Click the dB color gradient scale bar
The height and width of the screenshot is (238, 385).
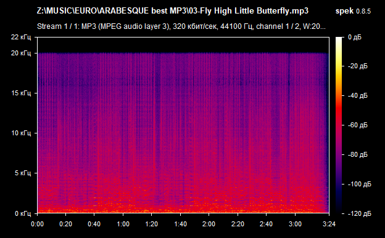(x=339, y=125)
